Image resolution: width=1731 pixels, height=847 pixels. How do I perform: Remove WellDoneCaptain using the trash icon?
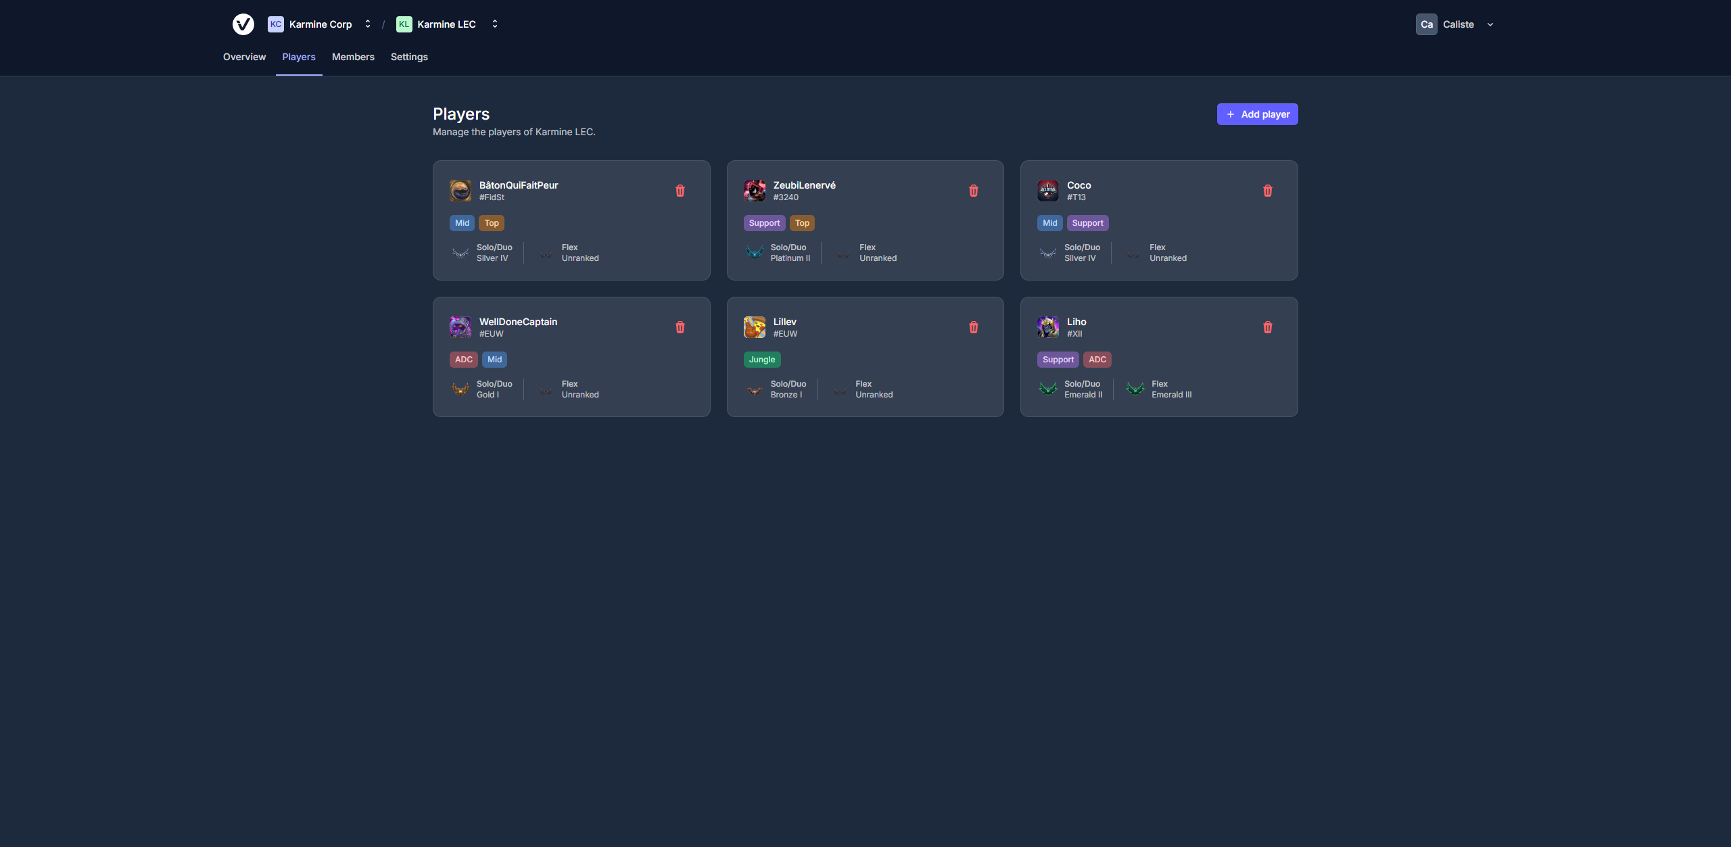click(x=680, y=327)
